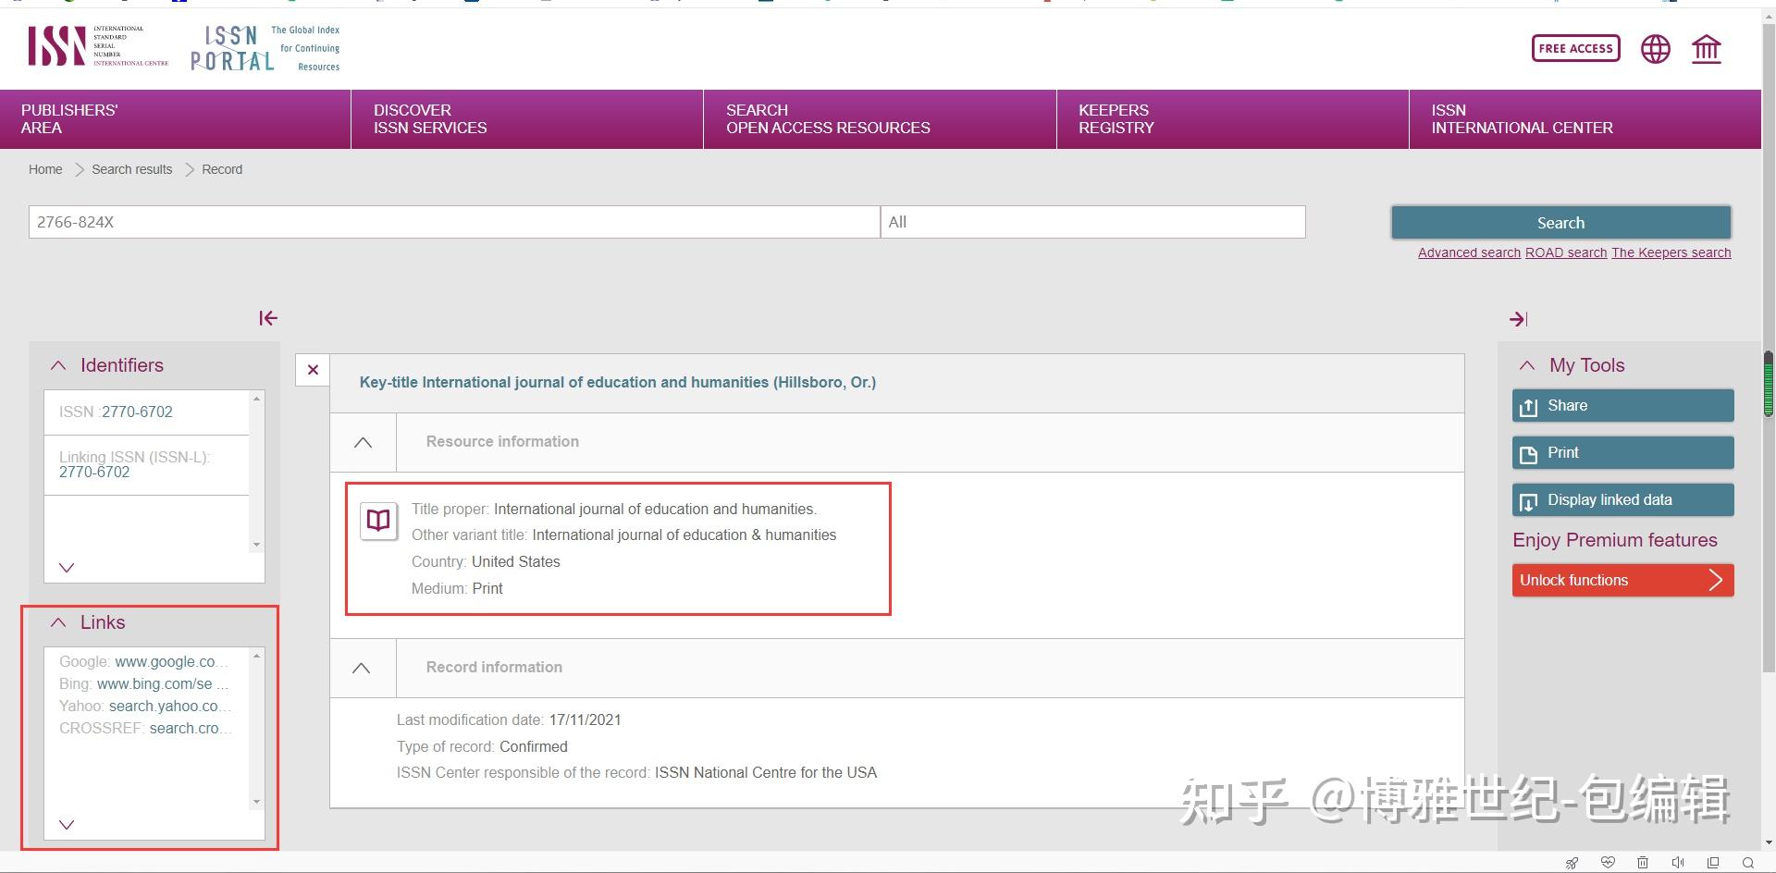
Task: Click the Print button
Action: pos(1622,452)
